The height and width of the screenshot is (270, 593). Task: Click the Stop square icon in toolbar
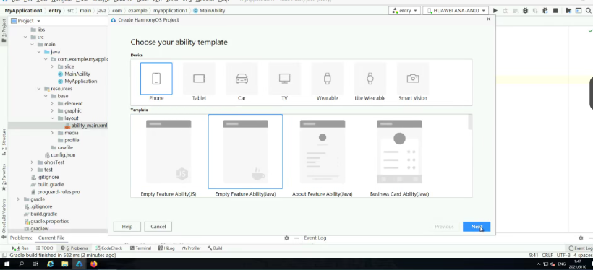tap(555, 11)
